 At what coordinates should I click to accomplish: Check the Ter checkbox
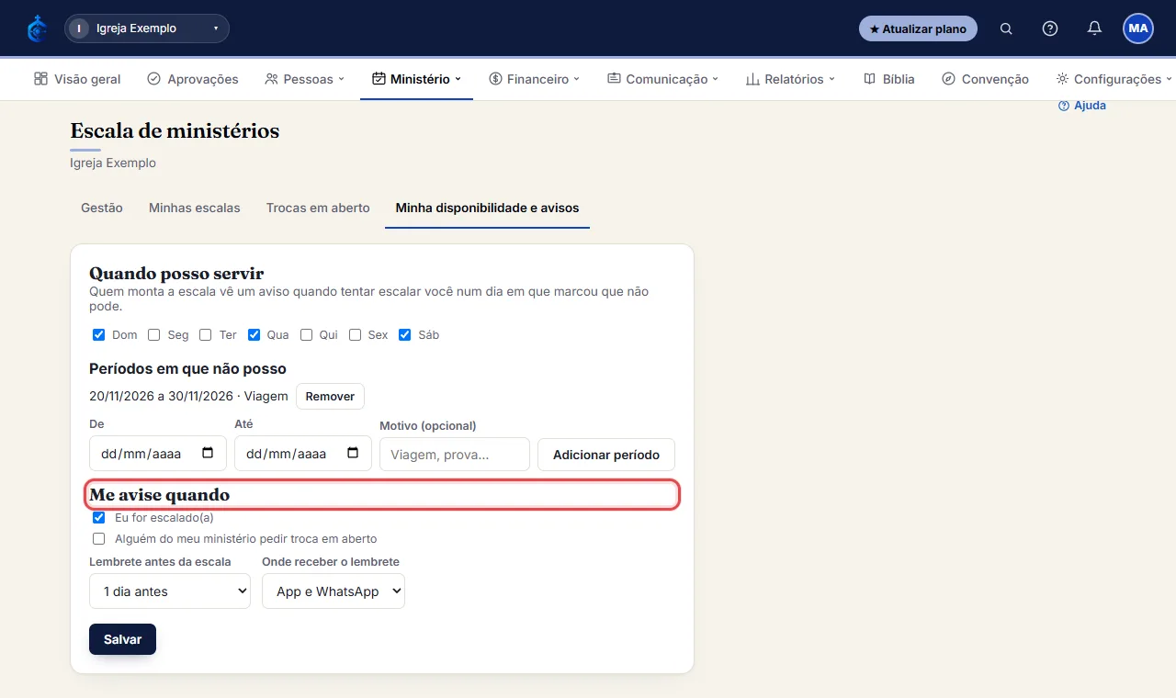click(x=206, y=335)
